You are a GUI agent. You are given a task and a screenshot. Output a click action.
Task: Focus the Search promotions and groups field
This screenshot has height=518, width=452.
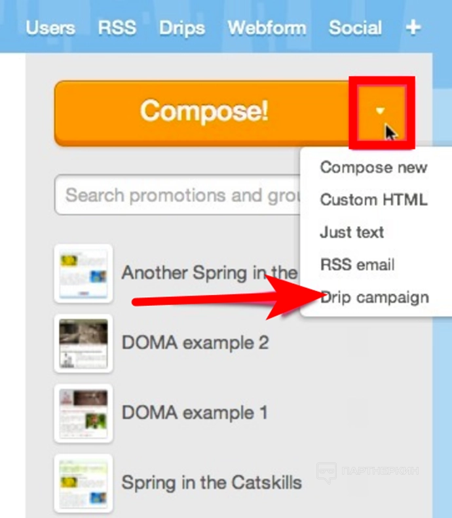177,195
